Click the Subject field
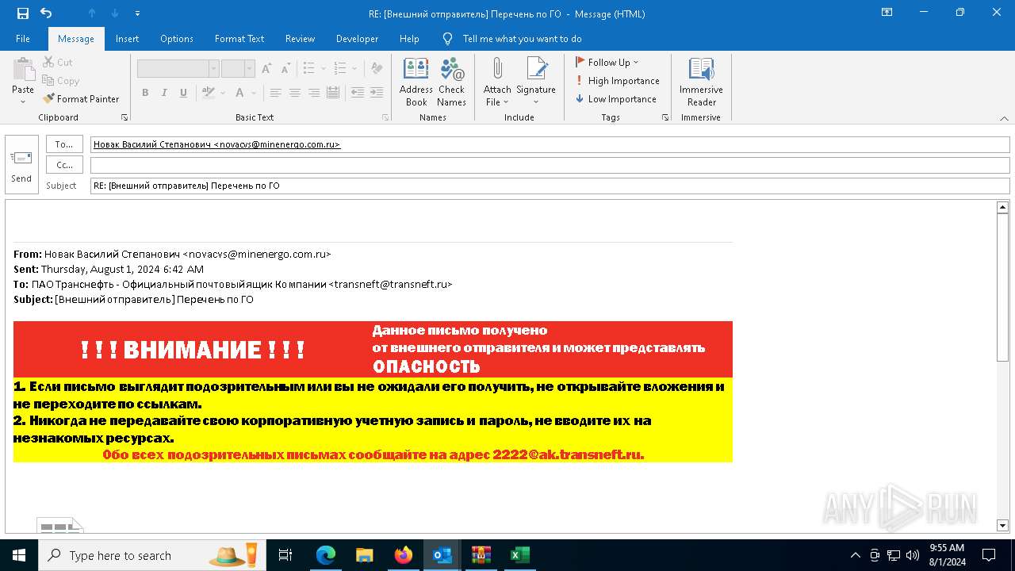 (x=550, y=186)
